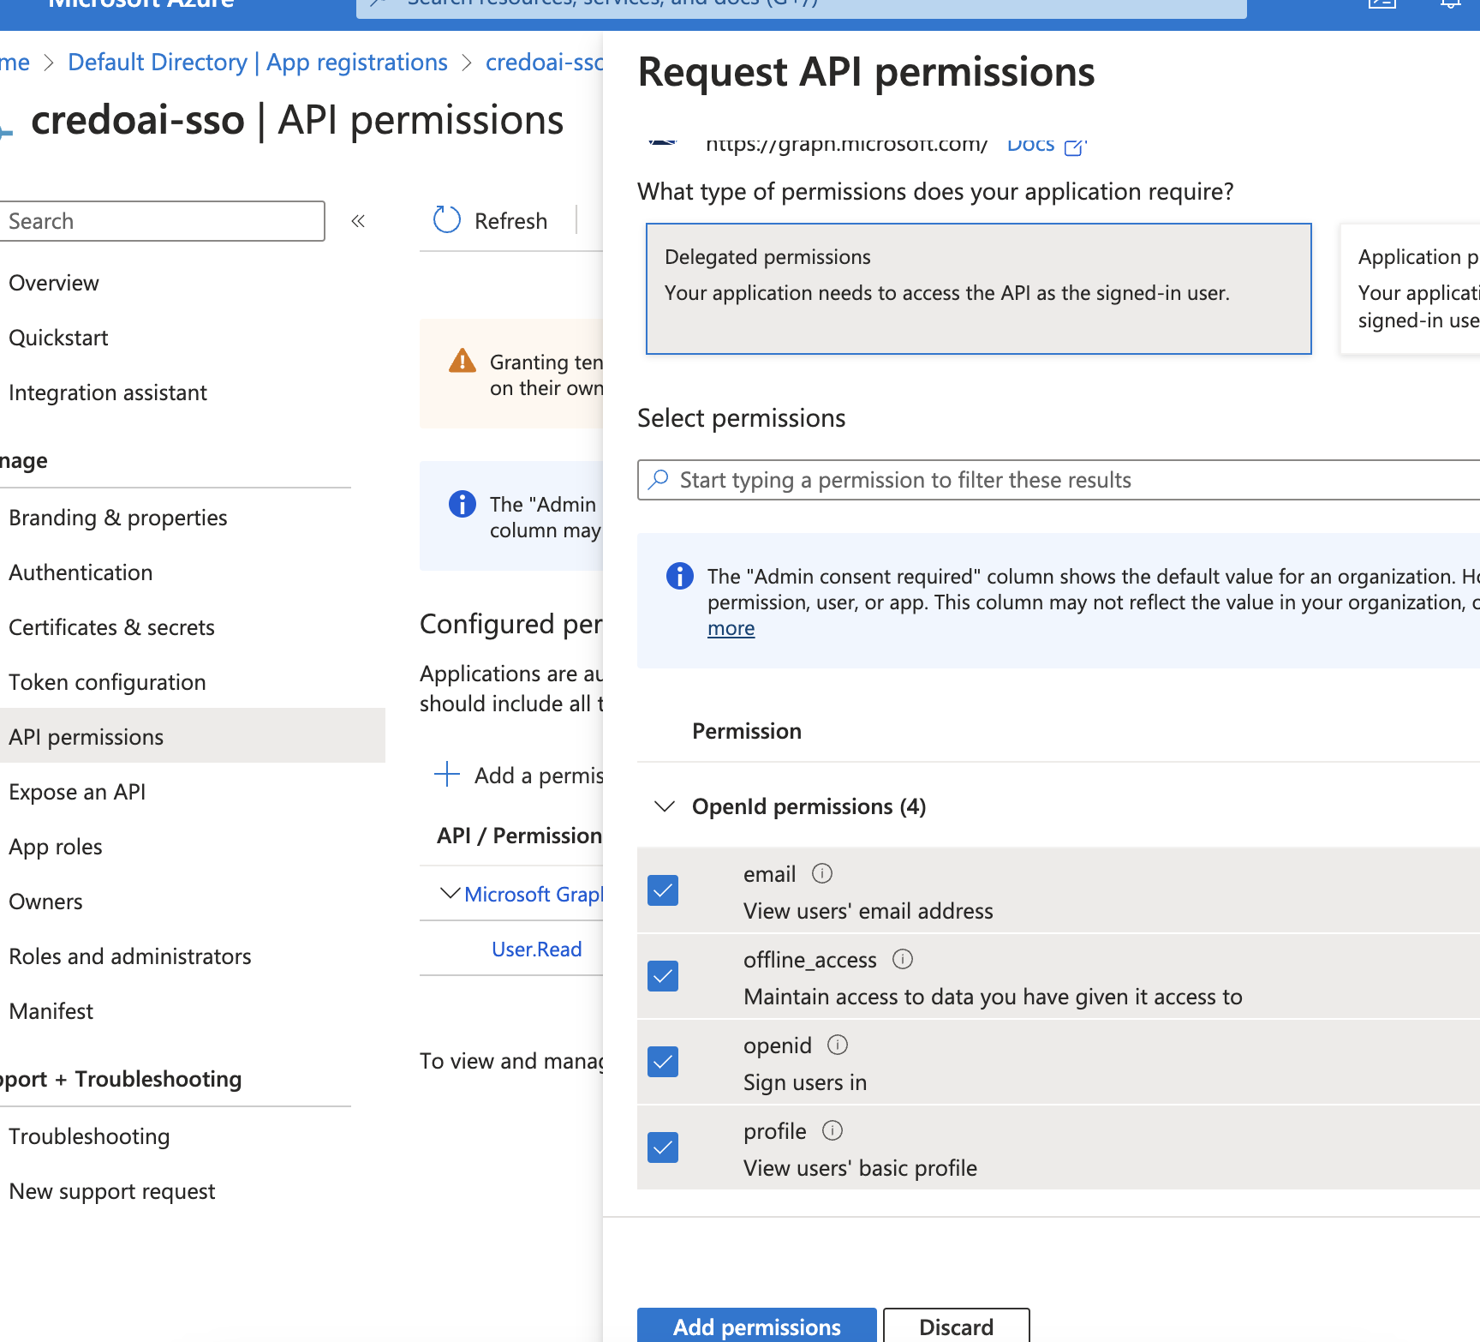Viewport: 1480px width, 1342px height.
Task: Click the info icon next to email
Action: 822,873
